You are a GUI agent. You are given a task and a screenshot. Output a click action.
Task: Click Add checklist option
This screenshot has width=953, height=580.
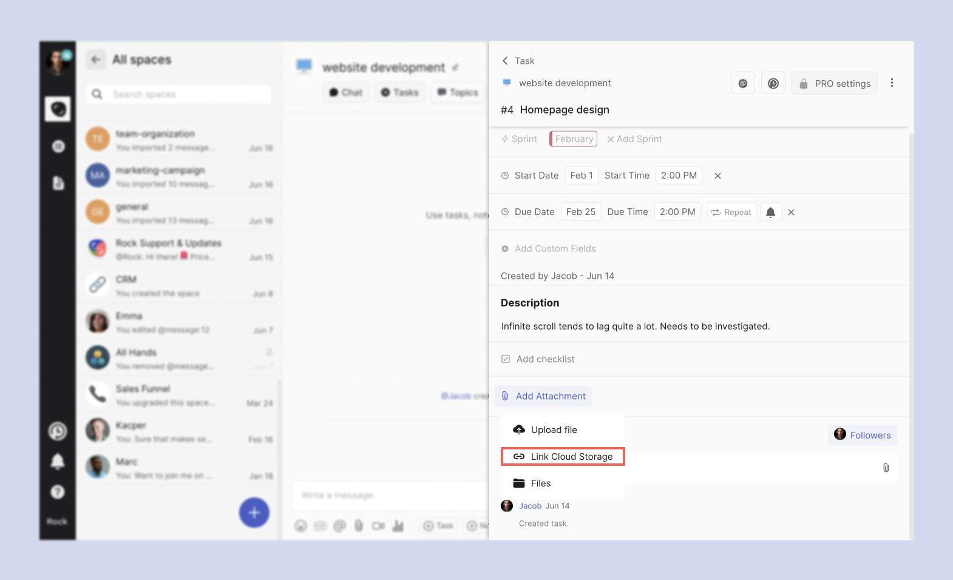(x=544, y=360)
